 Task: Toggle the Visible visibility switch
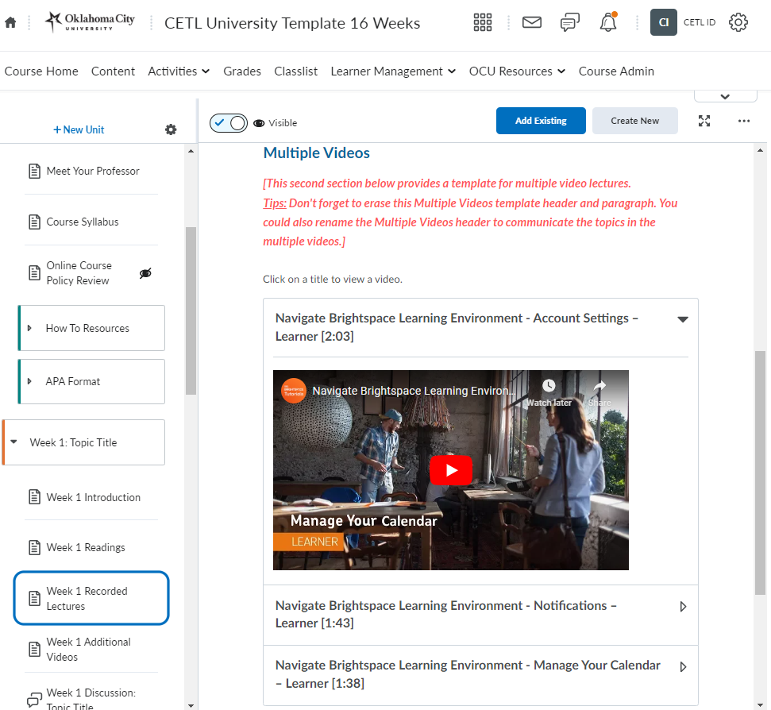click(229, 122)
